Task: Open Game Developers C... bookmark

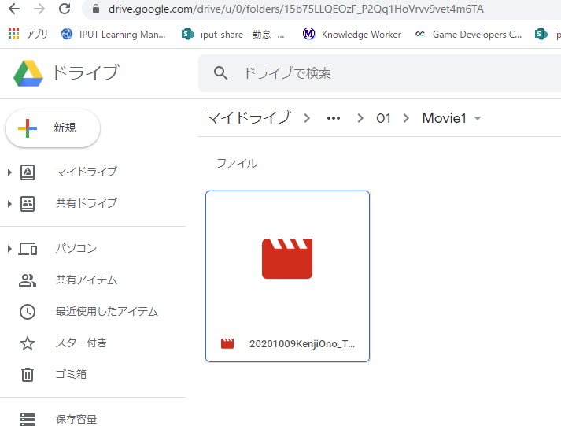Action: pyautogui.click(x=468, y=34)
